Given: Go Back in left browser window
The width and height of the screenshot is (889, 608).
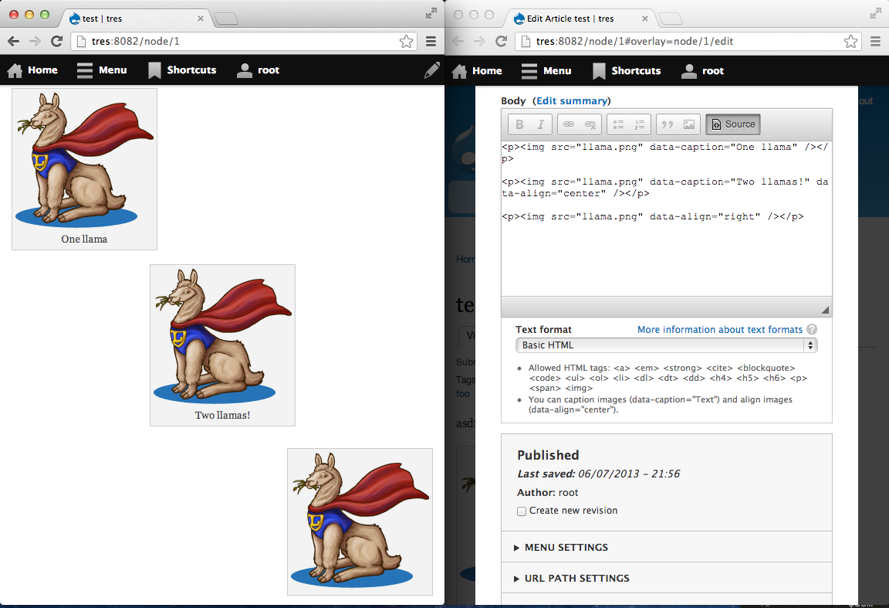Looking at the screenshot, I should [14, 41].
